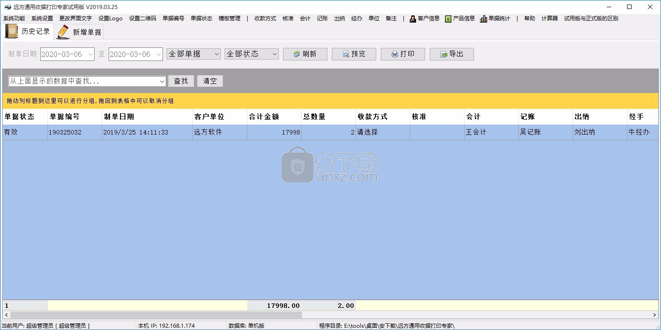Open the 更改界面文字 menu
The image size is (661, 330).
76,19
